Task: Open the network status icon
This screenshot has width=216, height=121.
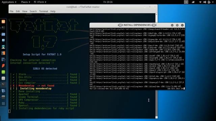Action: tap(200, 2)
